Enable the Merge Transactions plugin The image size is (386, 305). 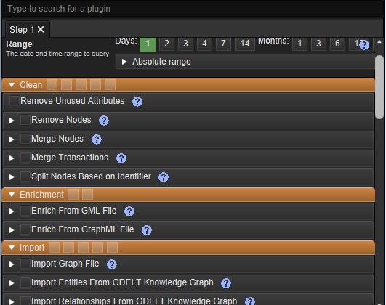coord(25,158)
